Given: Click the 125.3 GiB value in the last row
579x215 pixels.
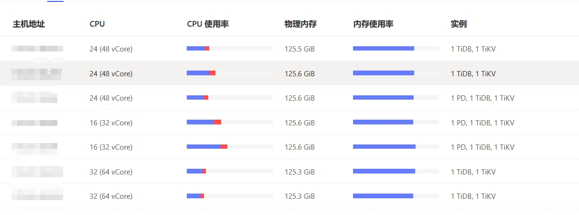Looking at the screenshot, I should (x=300, y=196).
